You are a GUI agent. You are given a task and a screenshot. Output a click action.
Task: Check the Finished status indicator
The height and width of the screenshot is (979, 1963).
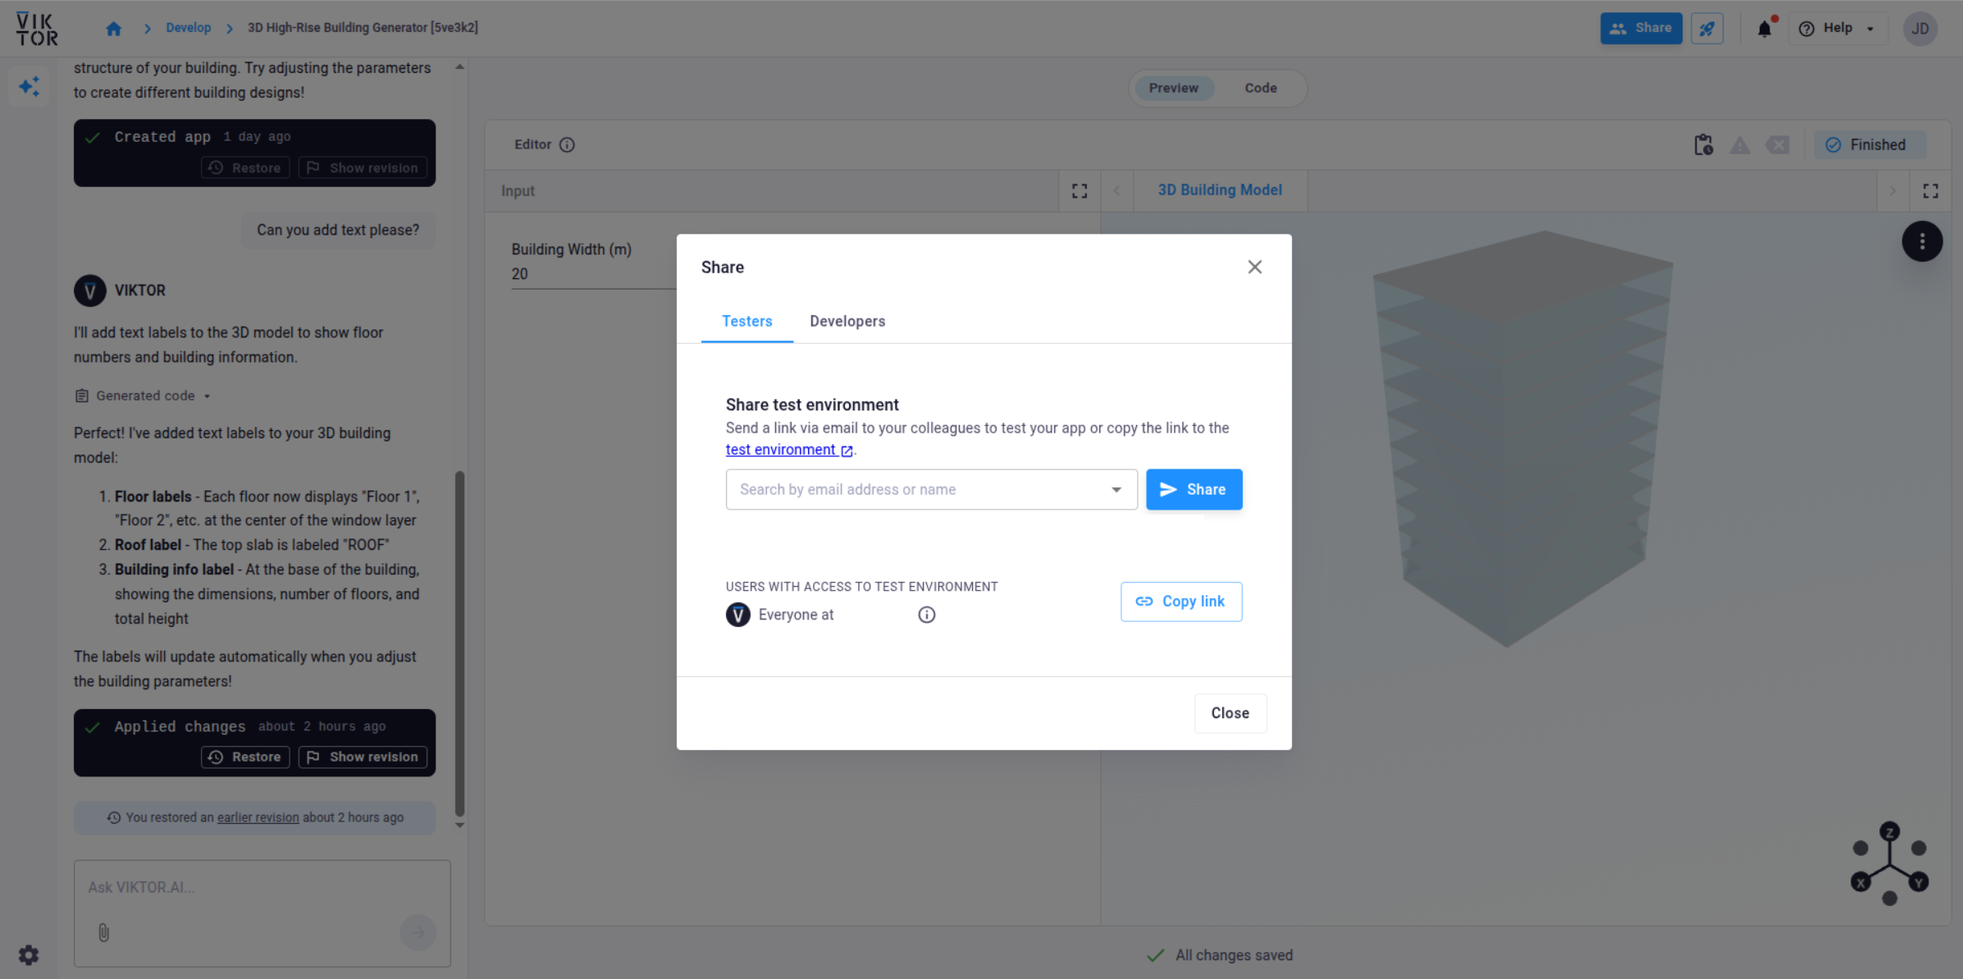(x=1869, y=144)
